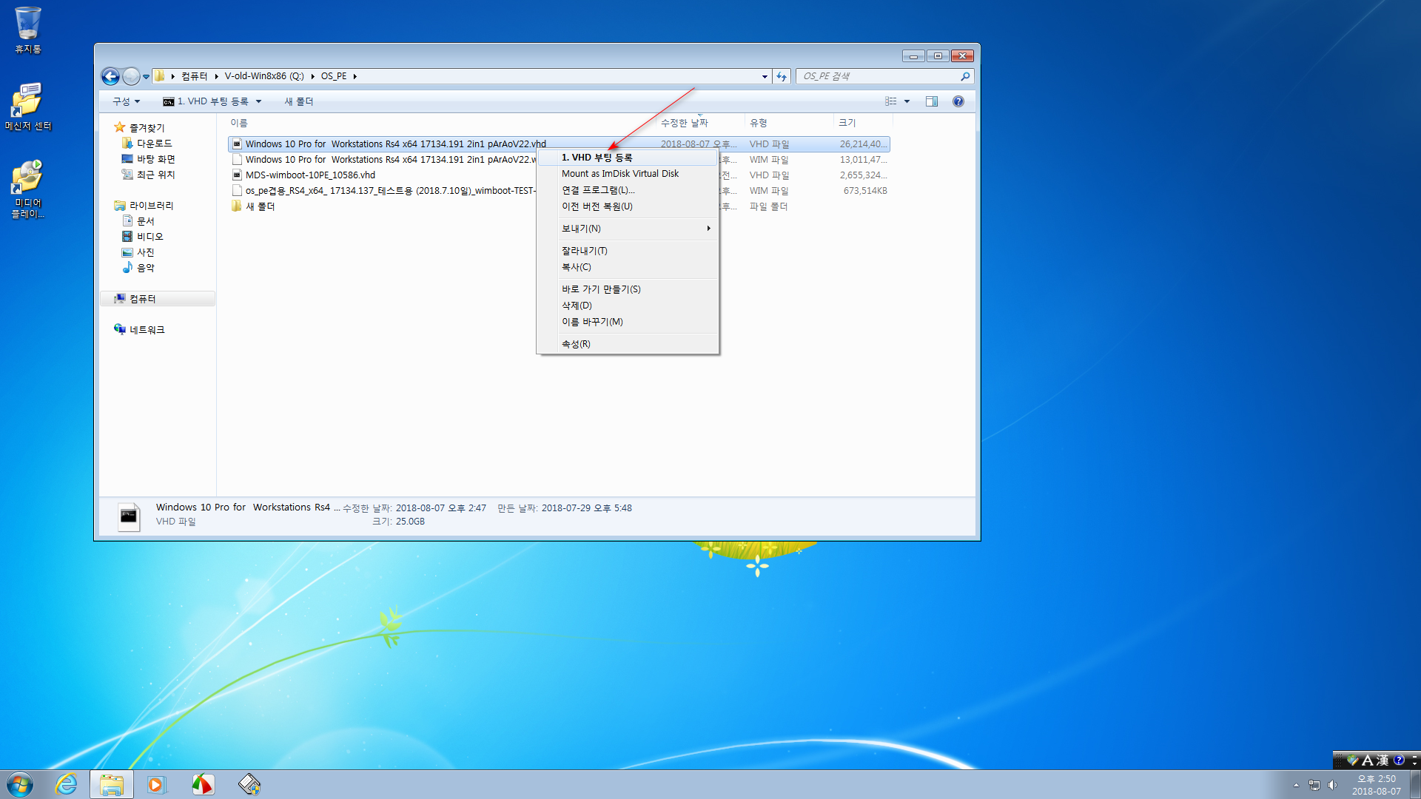Screen dimensions: 1421x799
Task: Open the 구성 organize menu
Action: [x=126, y=101]
